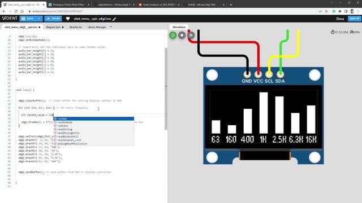Choose 'reinterpret_cast' autocomplete suggestion

click(94, 140)
